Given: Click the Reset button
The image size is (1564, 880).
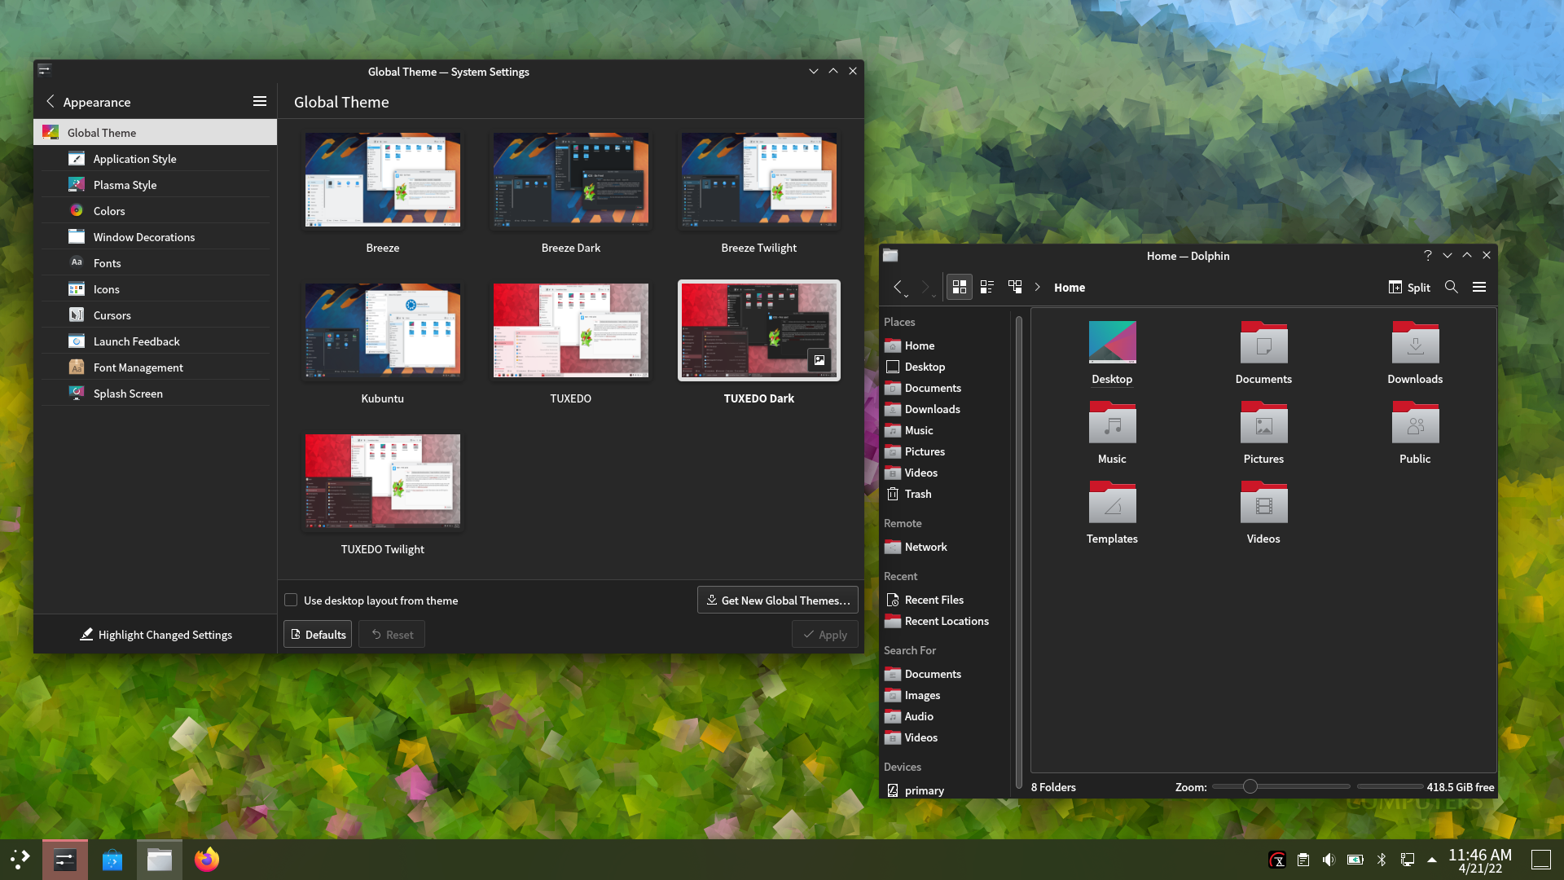Looking at the screenshot, I should pos(392,634).
